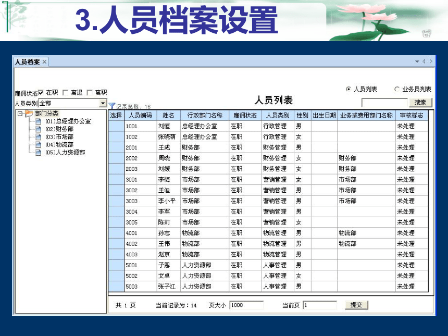Click the 提交 button
The image size is (448, 336).
point(356,305)
